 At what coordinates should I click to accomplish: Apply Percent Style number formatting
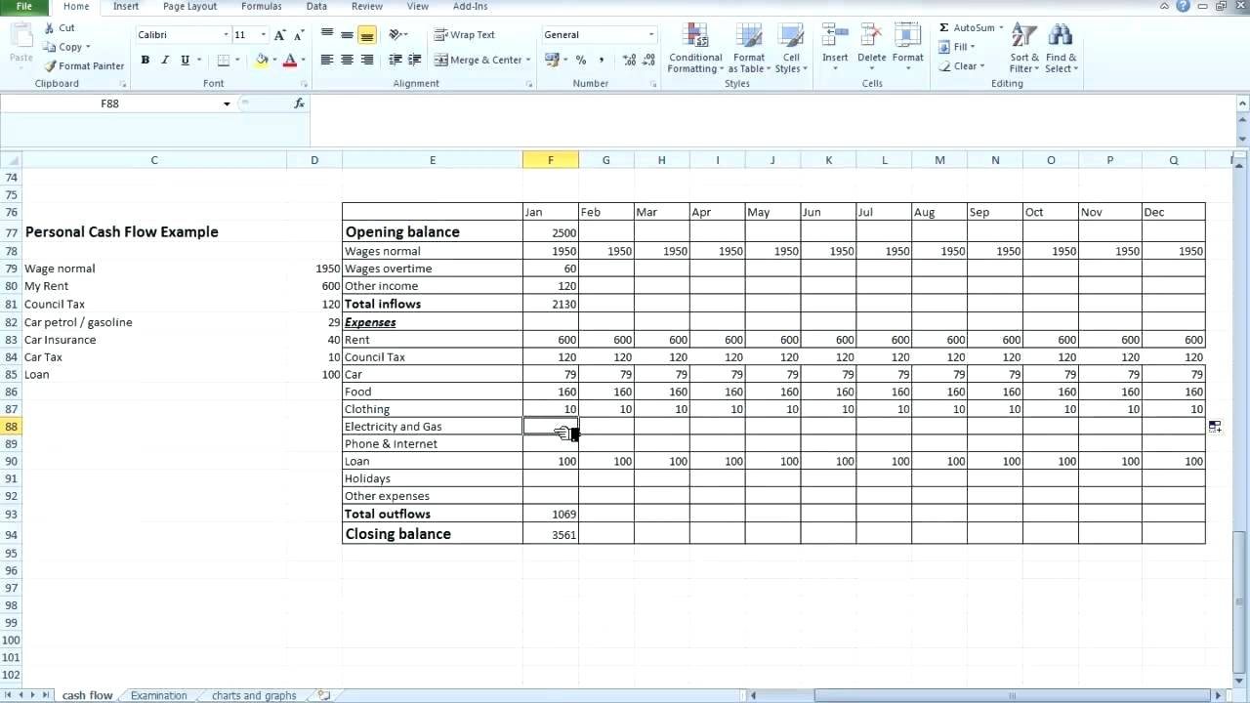point(582,60)
